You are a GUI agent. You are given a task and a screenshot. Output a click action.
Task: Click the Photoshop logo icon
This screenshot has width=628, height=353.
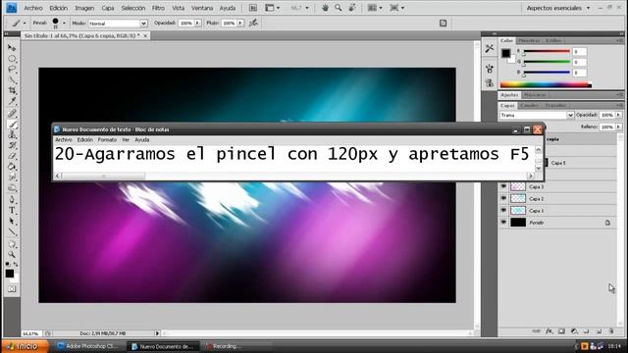(11, 8)
